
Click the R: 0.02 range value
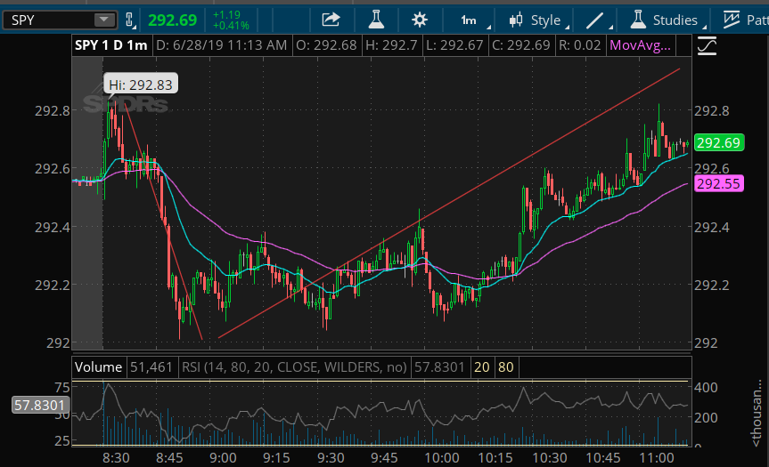tap(580, 45)
